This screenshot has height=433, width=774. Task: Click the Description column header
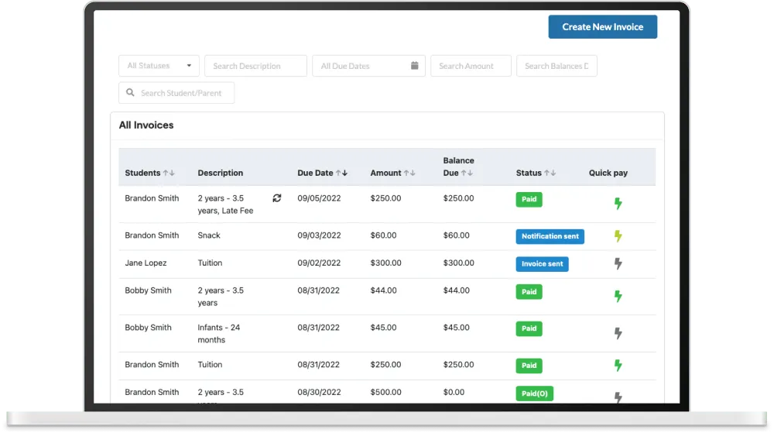pos(220,173)
